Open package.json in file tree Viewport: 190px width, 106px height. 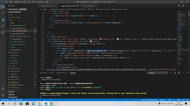click(x=15, y=82)
